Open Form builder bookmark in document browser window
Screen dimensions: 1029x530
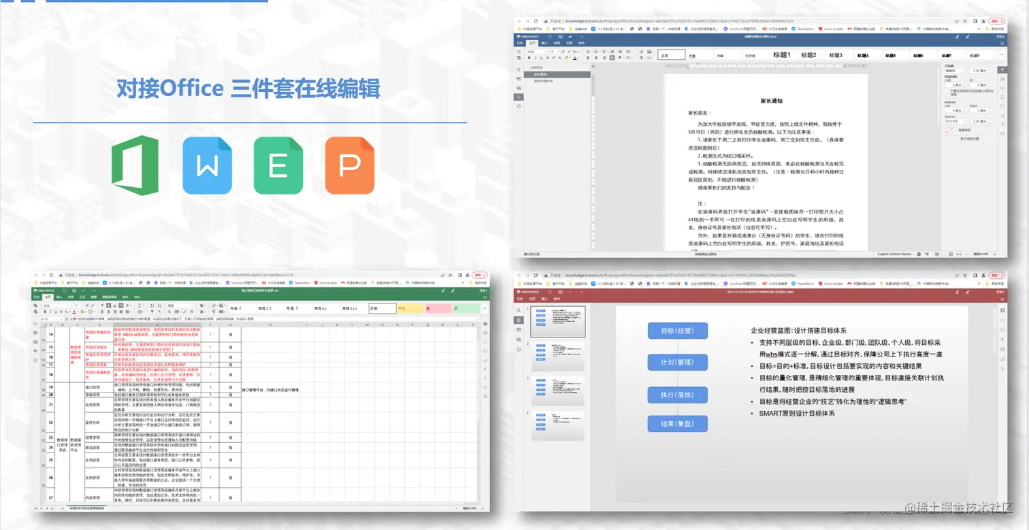click(830, 29)
